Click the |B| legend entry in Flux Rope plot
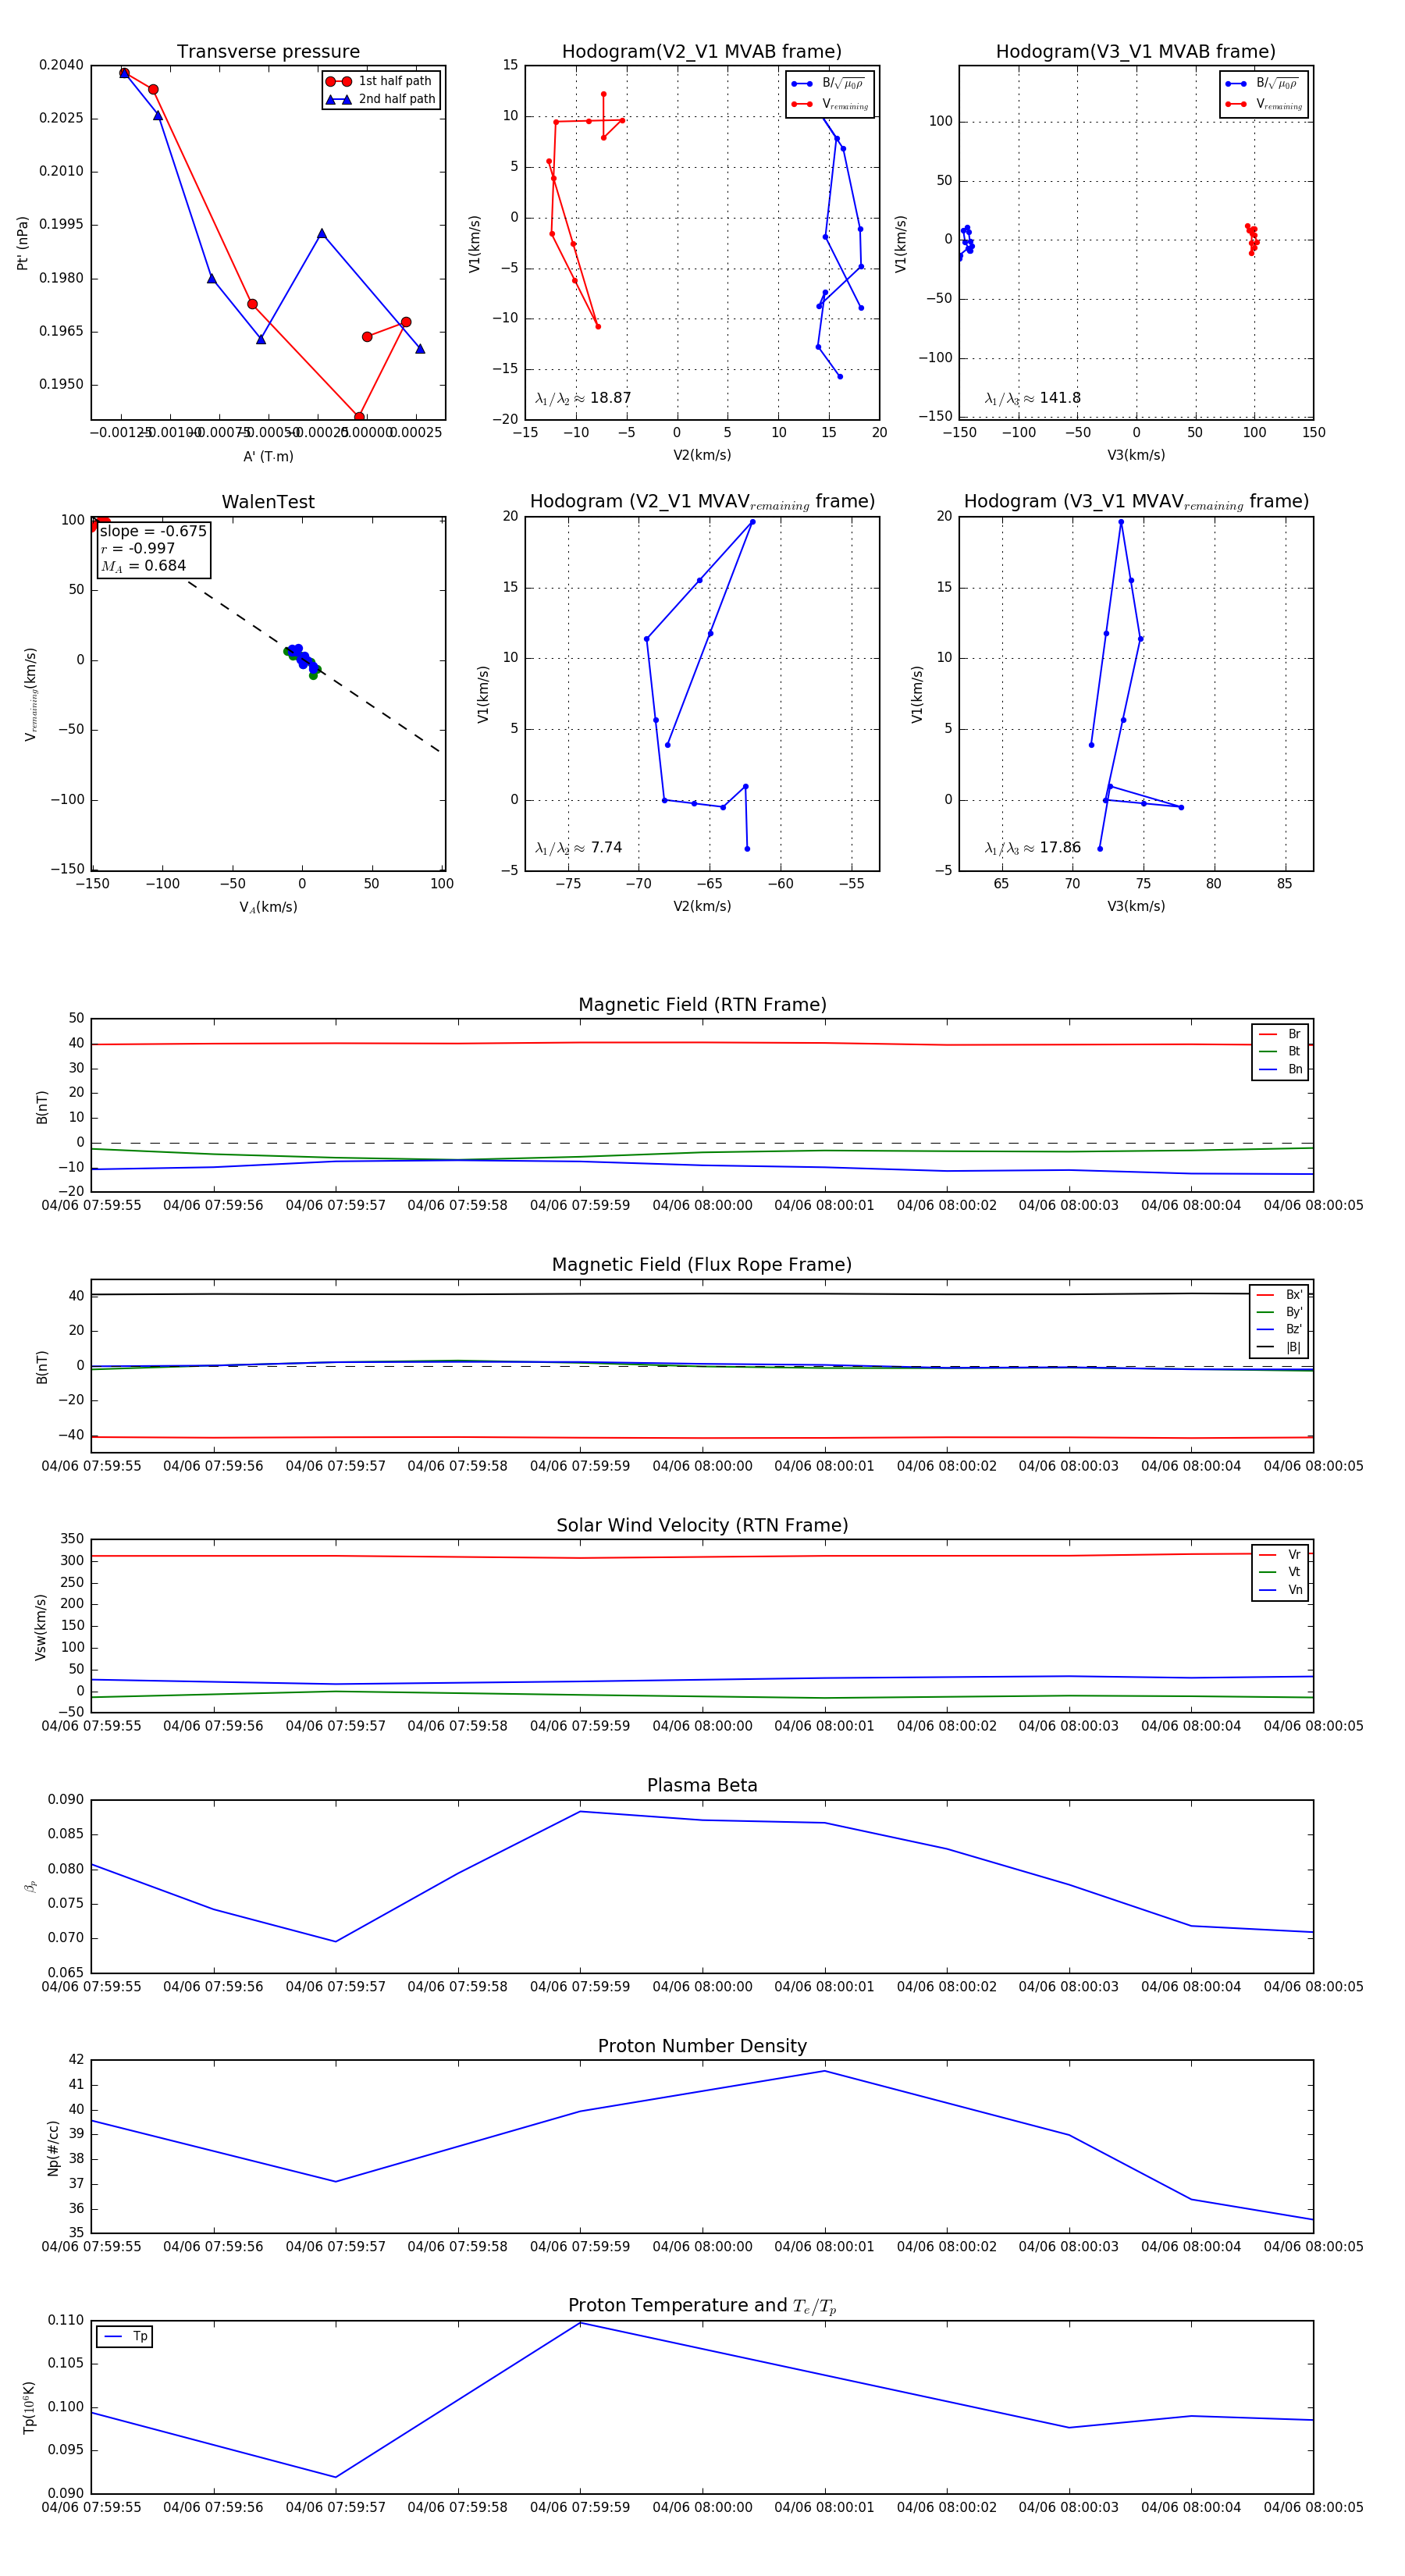Screen dimensions: 1405x2576 coord(1280,1347)
